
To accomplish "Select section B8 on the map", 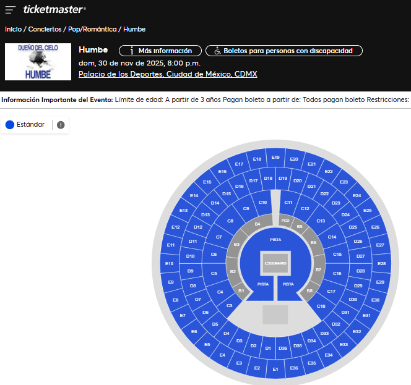I will [309, 291].
